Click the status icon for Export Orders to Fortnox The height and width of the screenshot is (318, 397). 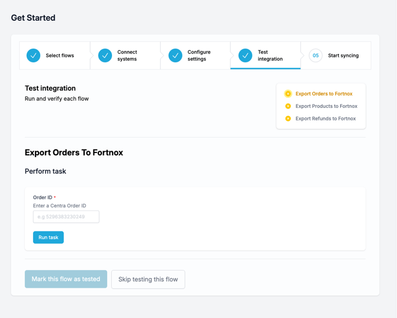pos(288,94)
